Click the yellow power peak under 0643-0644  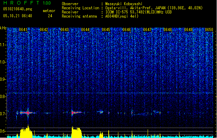pyautogui.click(x=77, y=132)
